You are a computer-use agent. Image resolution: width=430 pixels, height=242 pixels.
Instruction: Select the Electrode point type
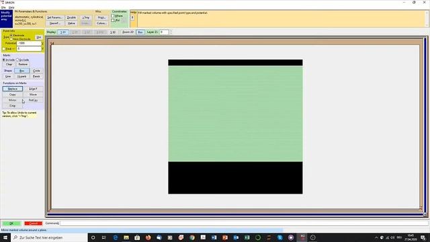click(11, 36)
